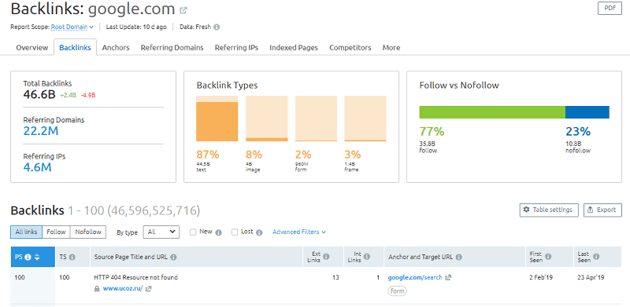
Task: Click the form tag under google.com/search
Action: (397, 291)
